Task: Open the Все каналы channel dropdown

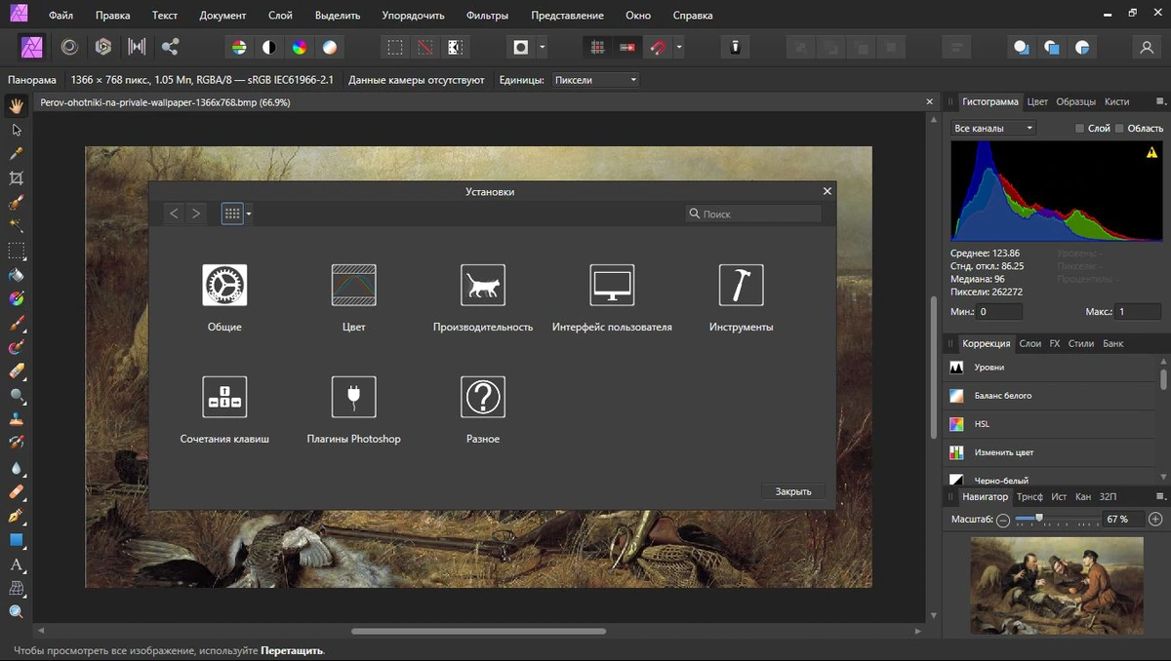Action: (x=993, y=129)
